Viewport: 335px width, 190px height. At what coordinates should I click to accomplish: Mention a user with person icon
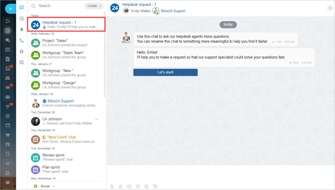click(121, 186)
